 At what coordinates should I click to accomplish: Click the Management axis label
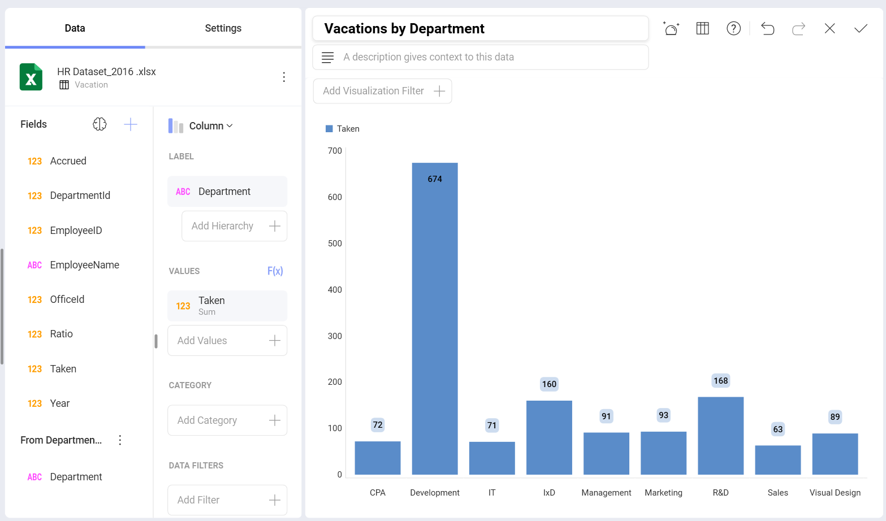606,493
